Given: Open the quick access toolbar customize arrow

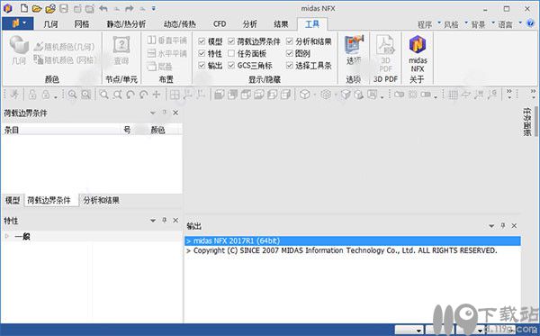Looking at the screenshot, I should pyautogui.click(x=154, y=9).
